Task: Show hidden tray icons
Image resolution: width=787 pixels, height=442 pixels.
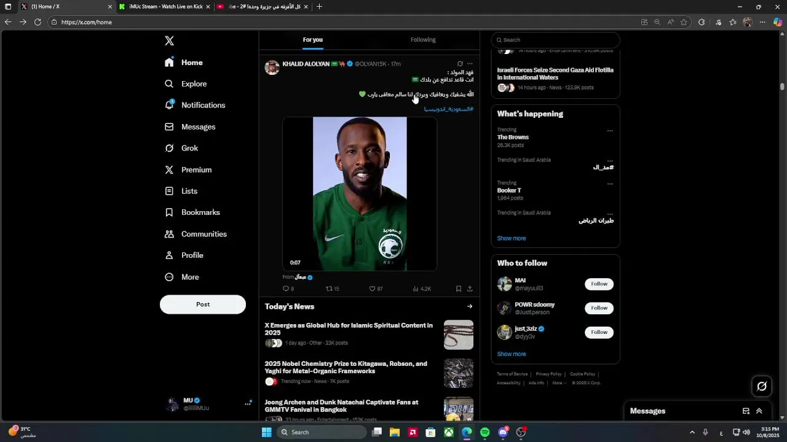Action: [x=692, y=432]
